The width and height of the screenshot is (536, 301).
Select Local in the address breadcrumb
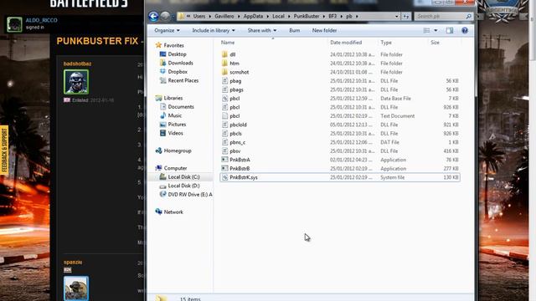coord(278,16)
